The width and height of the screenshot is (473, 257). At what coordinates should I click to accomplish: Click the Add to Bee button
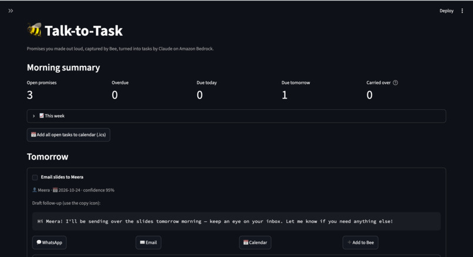(360, 242)
